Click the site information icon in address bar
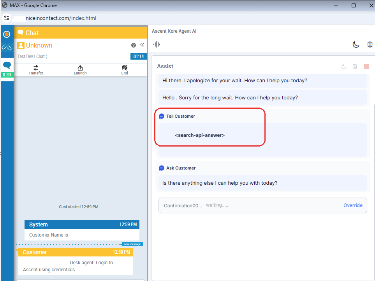 coord(7,18)
